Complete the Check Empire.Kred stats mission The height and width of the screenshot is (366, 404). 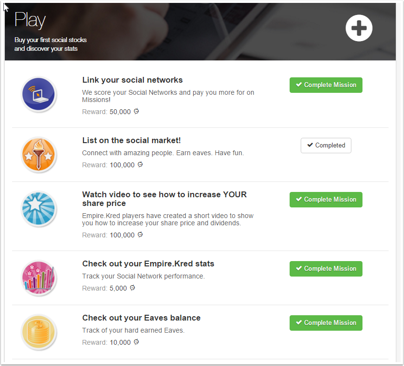pos(326,269)
